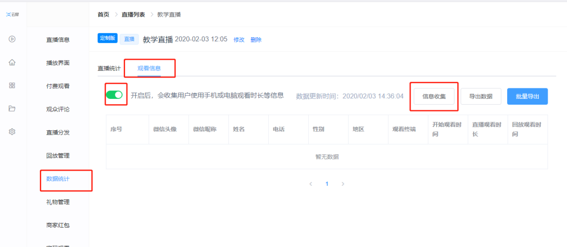Select the 观看信息 tab
Viewport: 567px width, 247px height.
point(149,68)
